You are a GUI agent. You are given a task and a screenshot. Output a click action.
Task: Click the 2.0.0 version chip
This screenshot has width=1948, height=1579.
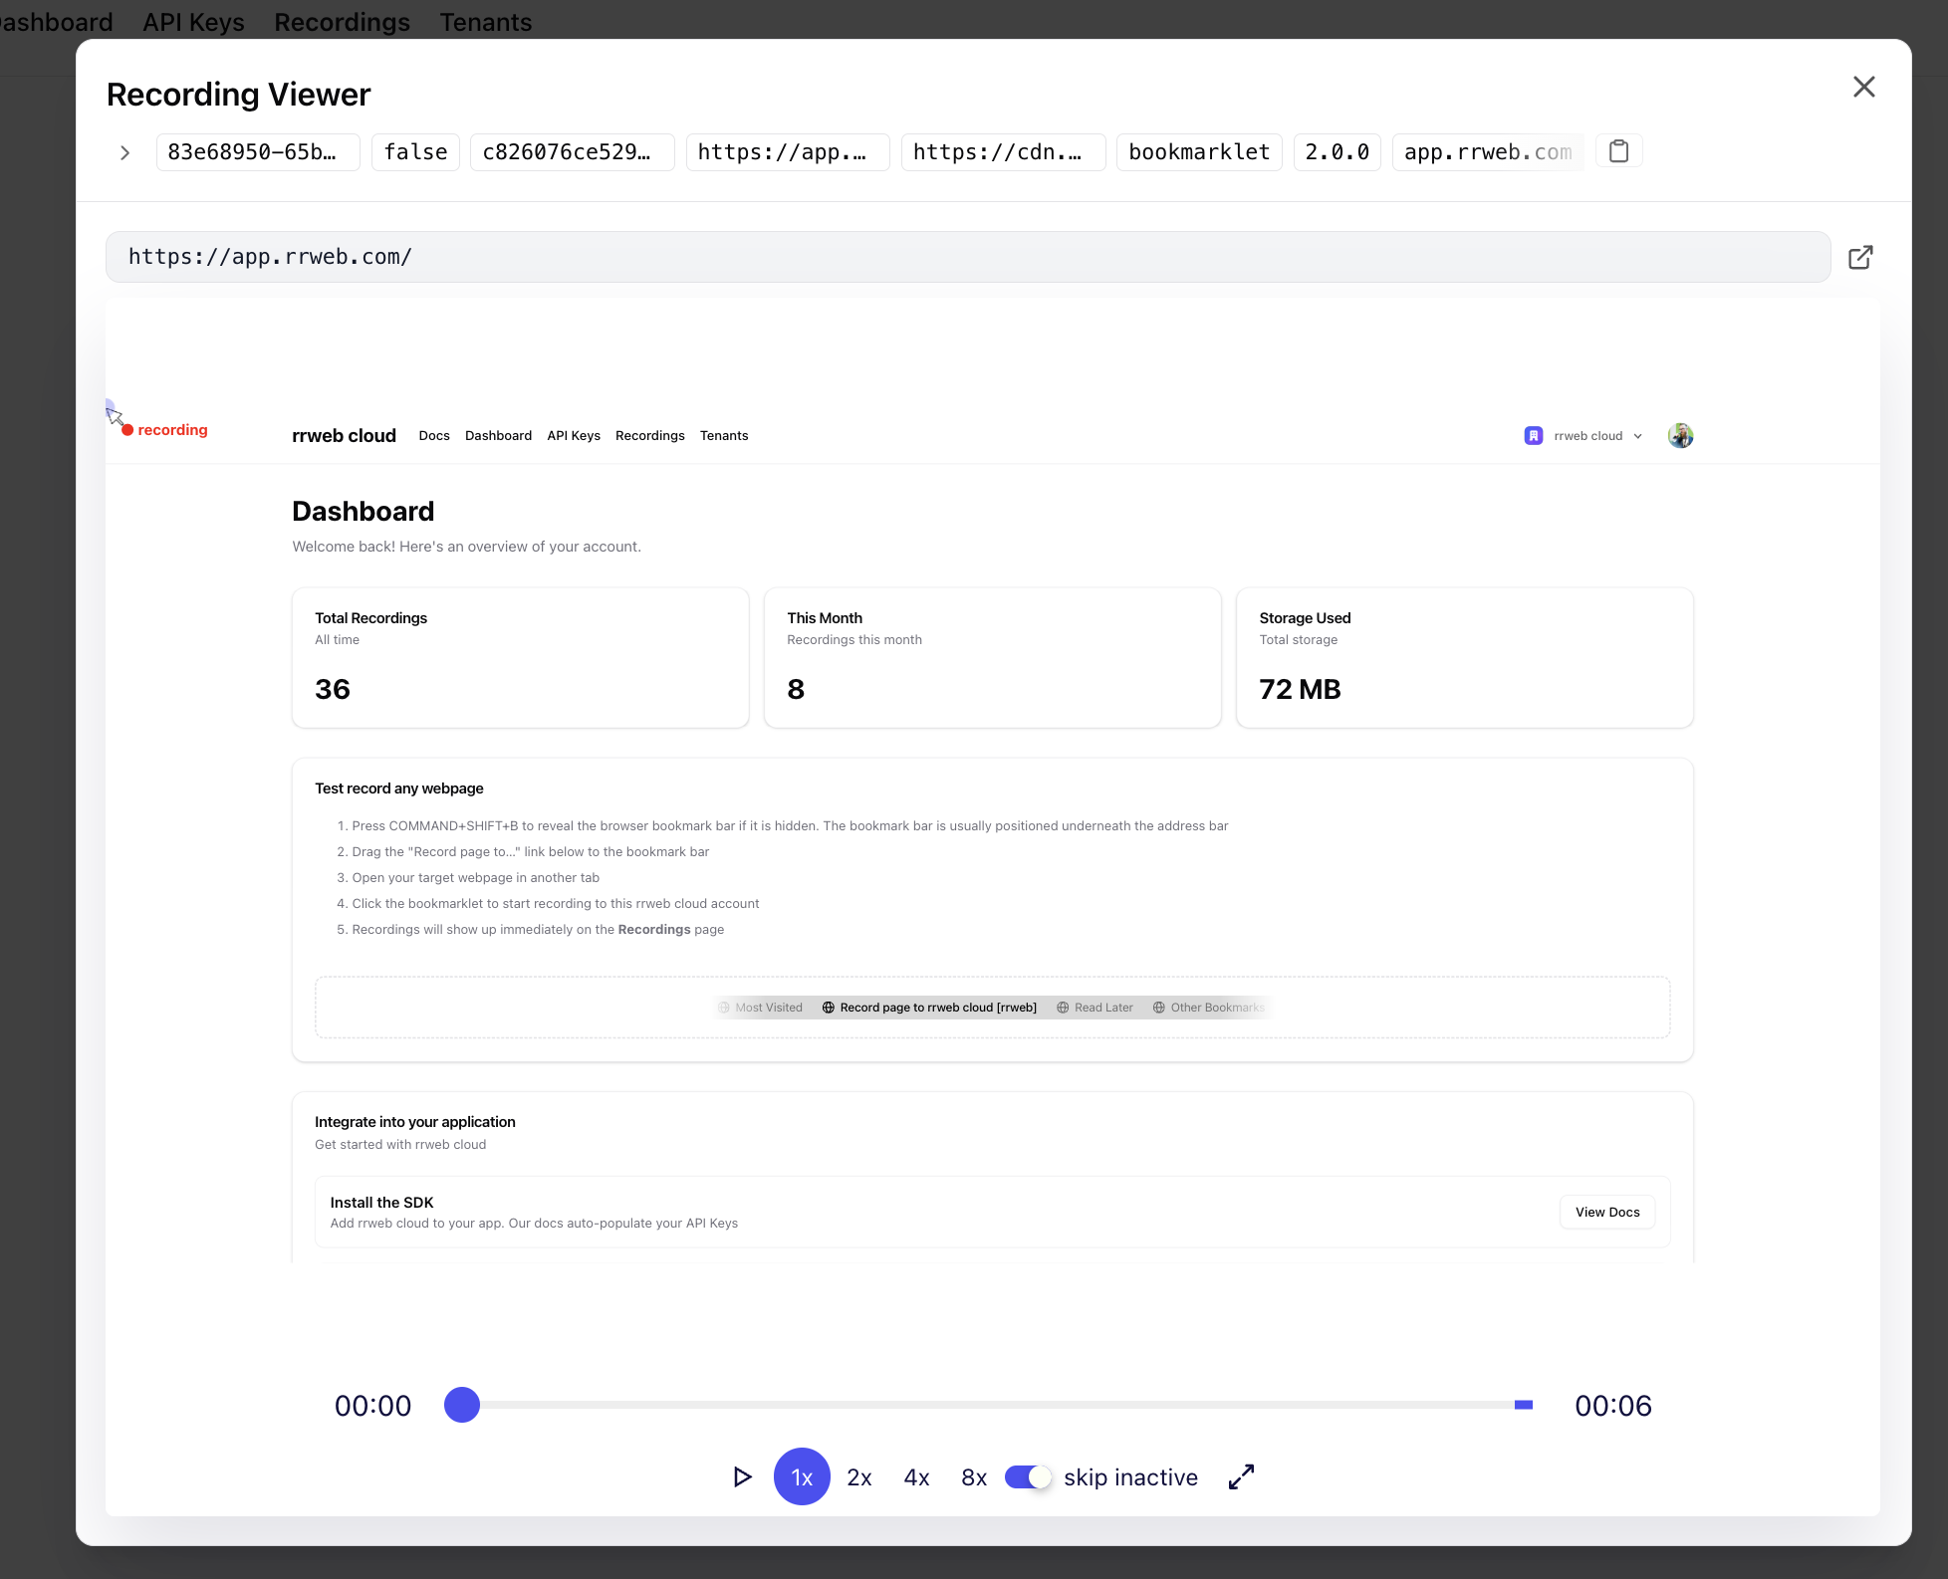coord(1337,152)
